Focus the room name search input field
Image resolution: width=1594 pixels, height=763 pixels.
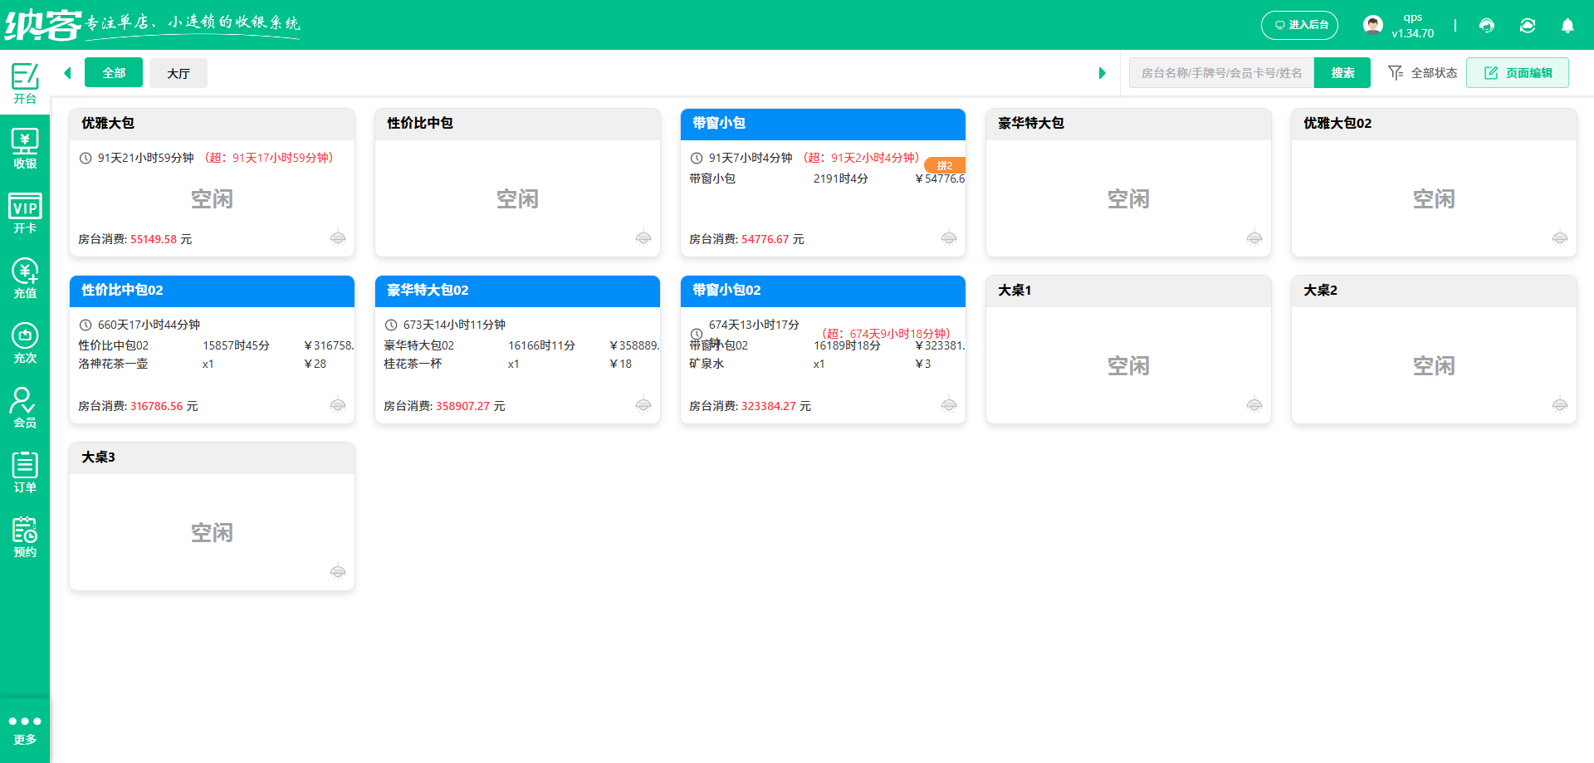click(1221, 73)
